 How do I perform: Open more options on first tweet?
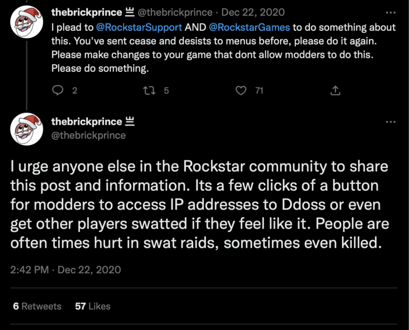[390, 12]
